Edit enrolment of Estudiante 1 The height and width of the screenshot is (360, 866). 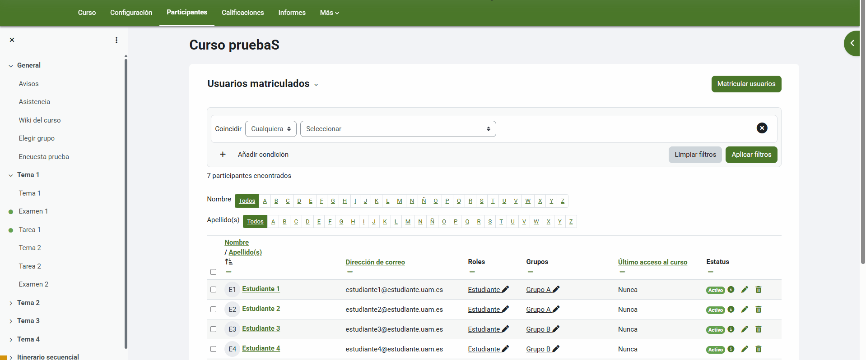tap(745, 290)
